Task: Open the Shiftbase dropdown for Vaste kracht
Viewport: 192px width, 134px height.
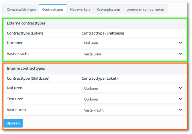Action: (133, 54)
